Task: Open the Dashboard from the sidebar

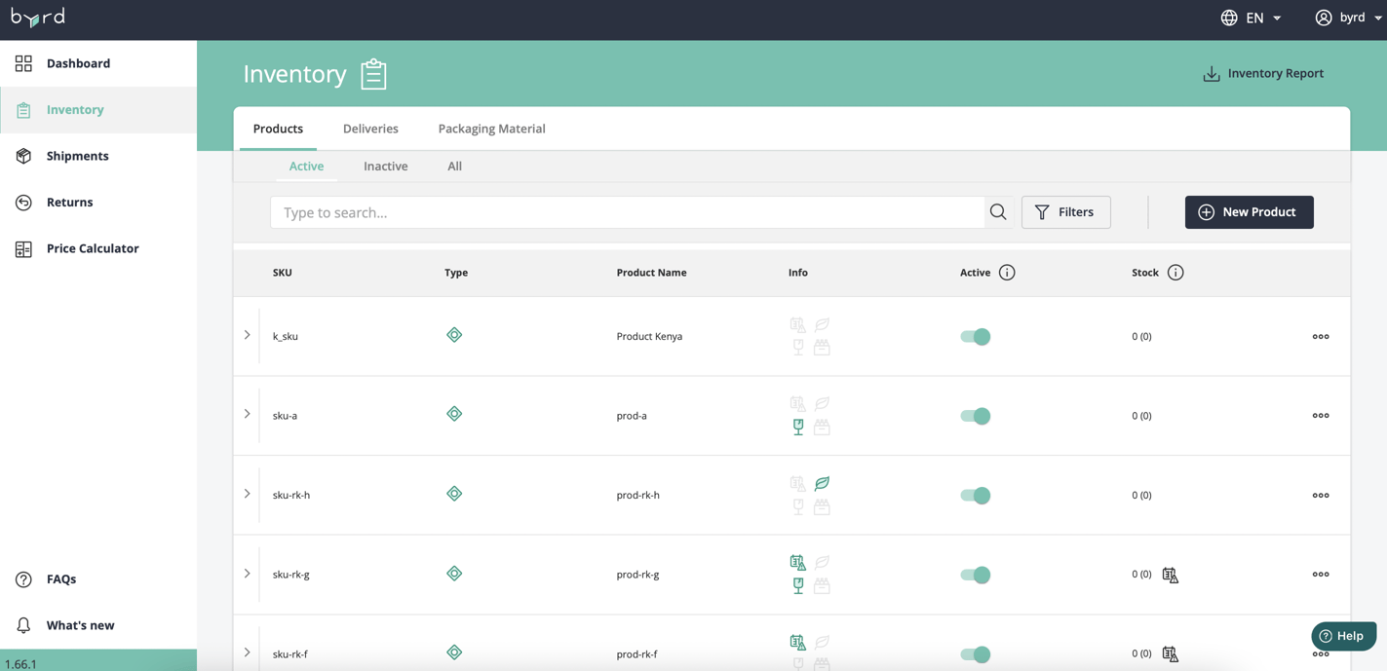Action: coord(78,62)
